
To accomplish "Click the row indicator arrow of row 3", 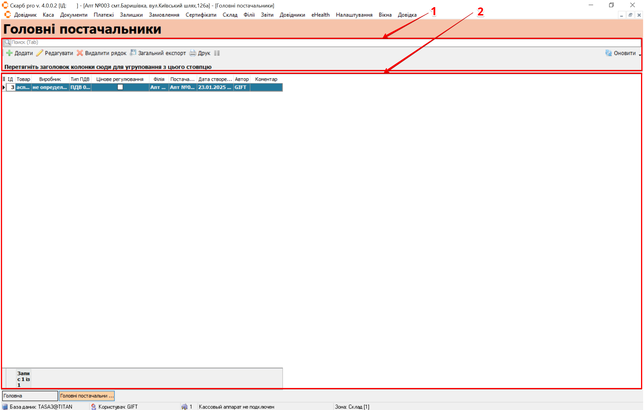I will 4,87.
